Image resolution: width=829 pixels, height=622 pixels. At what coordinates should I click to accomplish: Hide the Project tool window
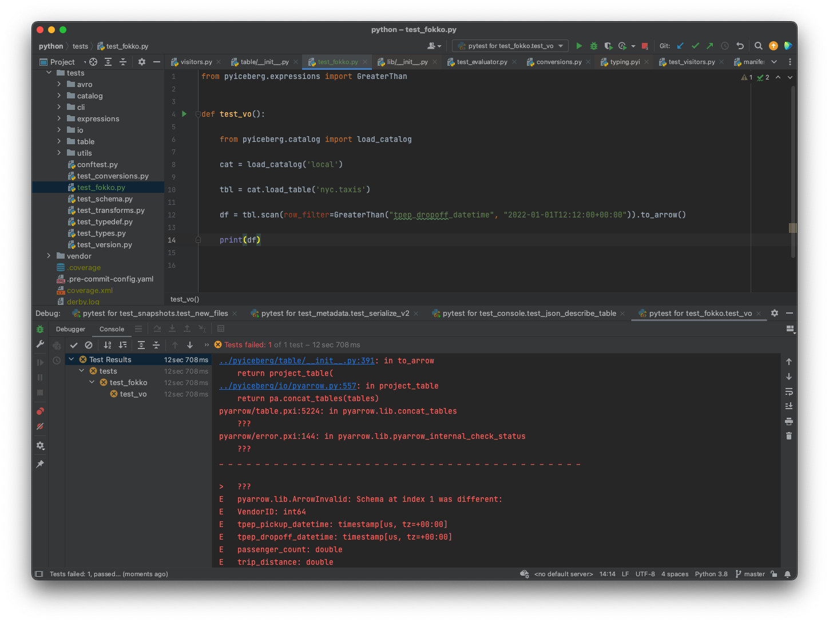coord(157,62)
